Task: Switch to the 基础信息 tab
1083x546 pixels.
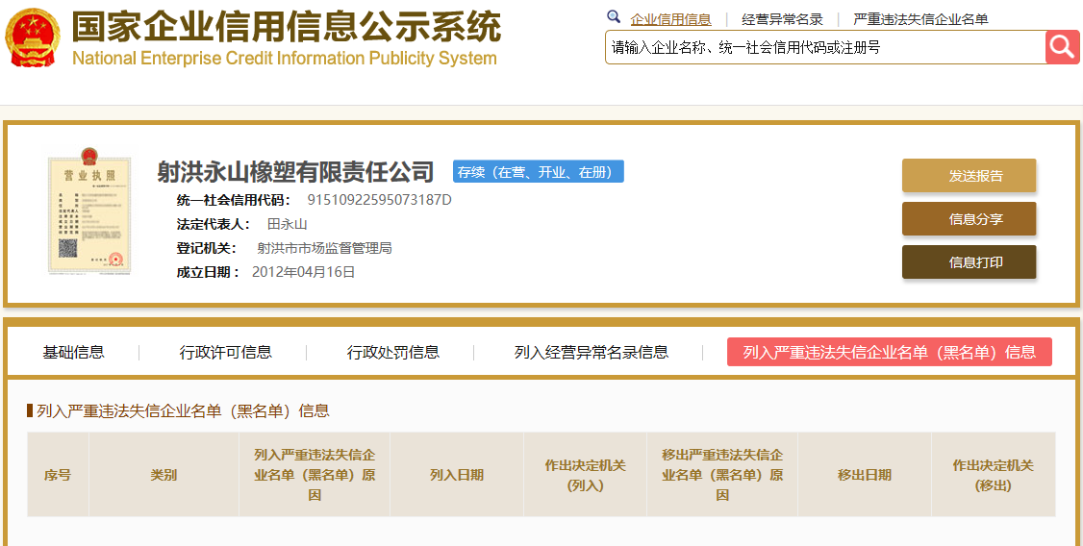Action: [73, 352]
